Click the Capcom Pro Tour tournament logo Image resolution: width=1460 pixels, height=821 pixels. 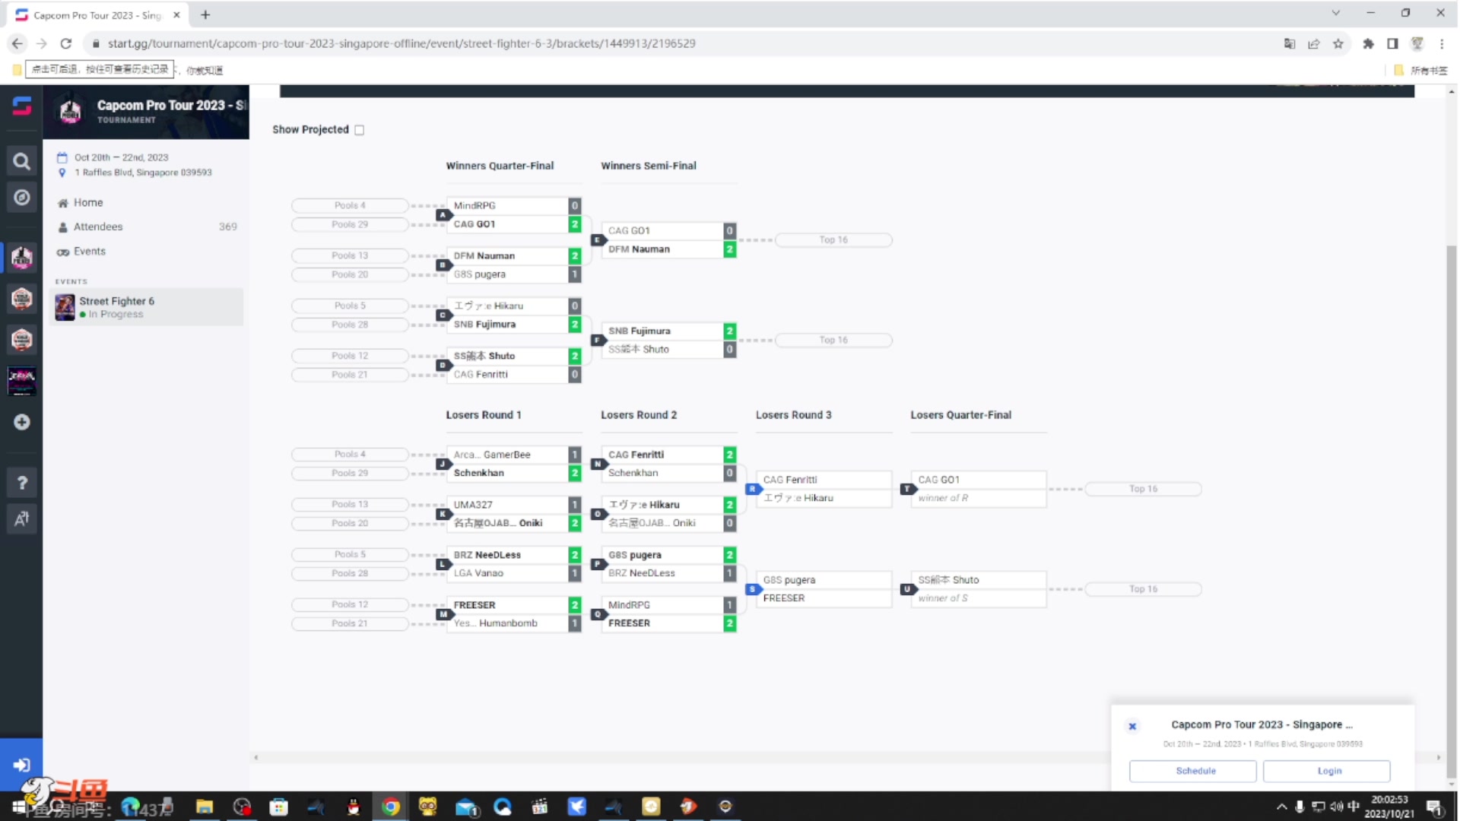tap(71, 112)
